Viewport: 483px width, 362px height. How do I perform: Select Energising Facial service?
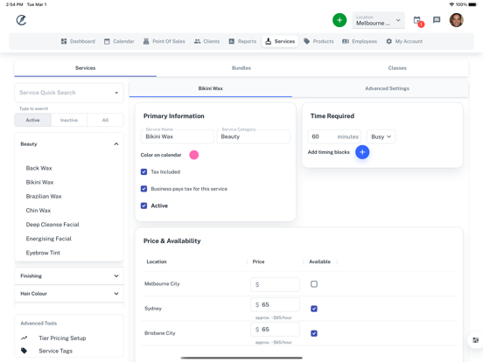click(x=49, y=239)
